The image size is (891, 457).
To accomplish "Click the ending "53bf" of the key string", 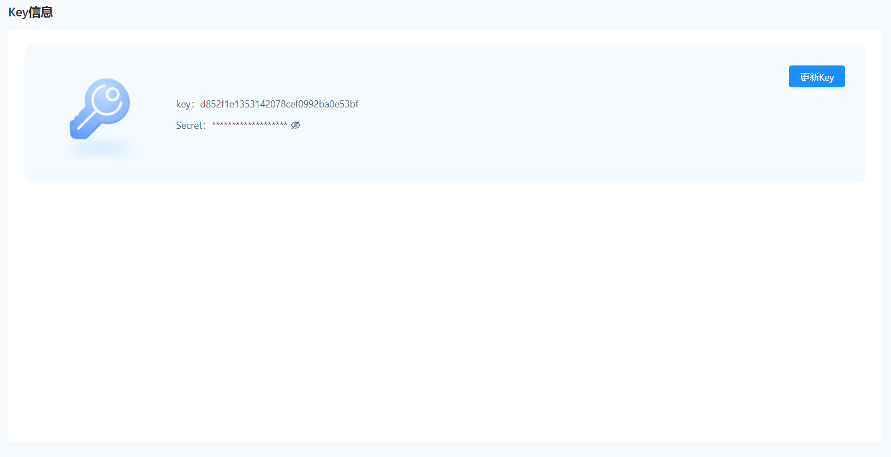I will coord(349,104).
